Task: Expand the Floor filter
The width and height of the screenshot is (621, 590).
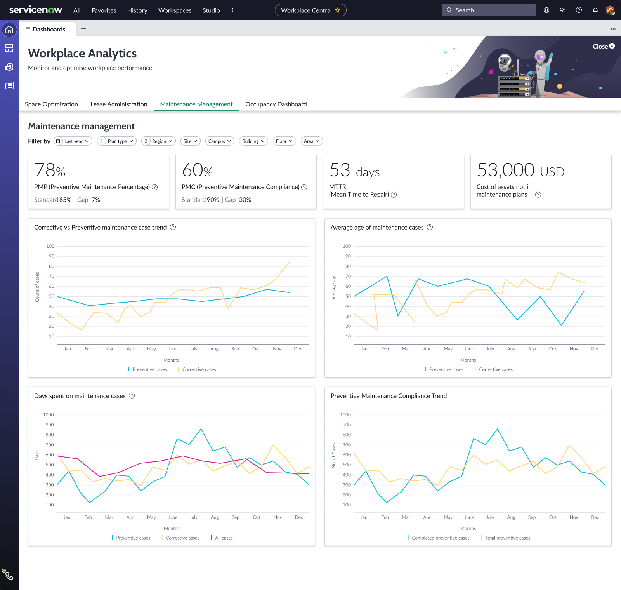Action: [284, 141]
